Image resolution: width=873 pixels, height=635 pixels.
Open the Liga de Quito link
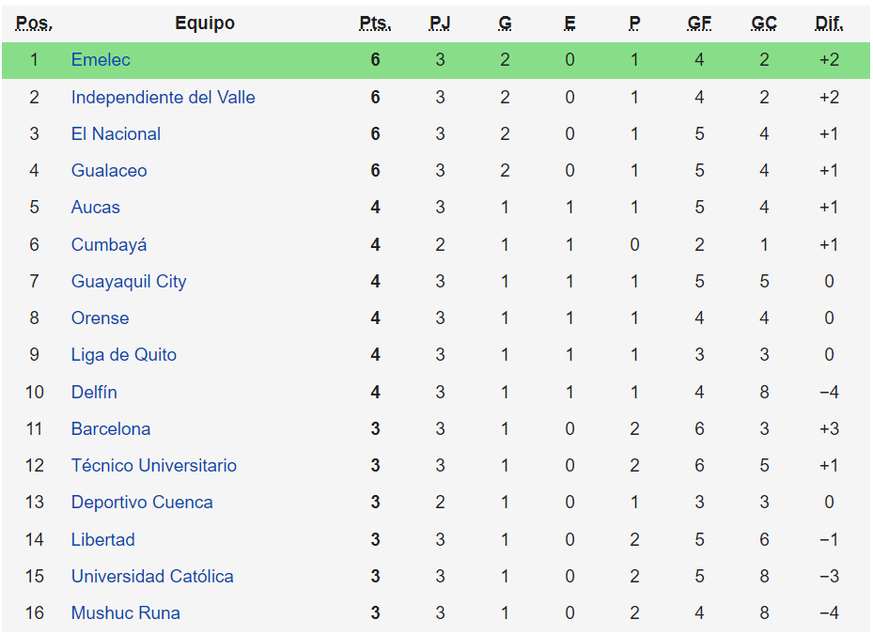(123, 355)
